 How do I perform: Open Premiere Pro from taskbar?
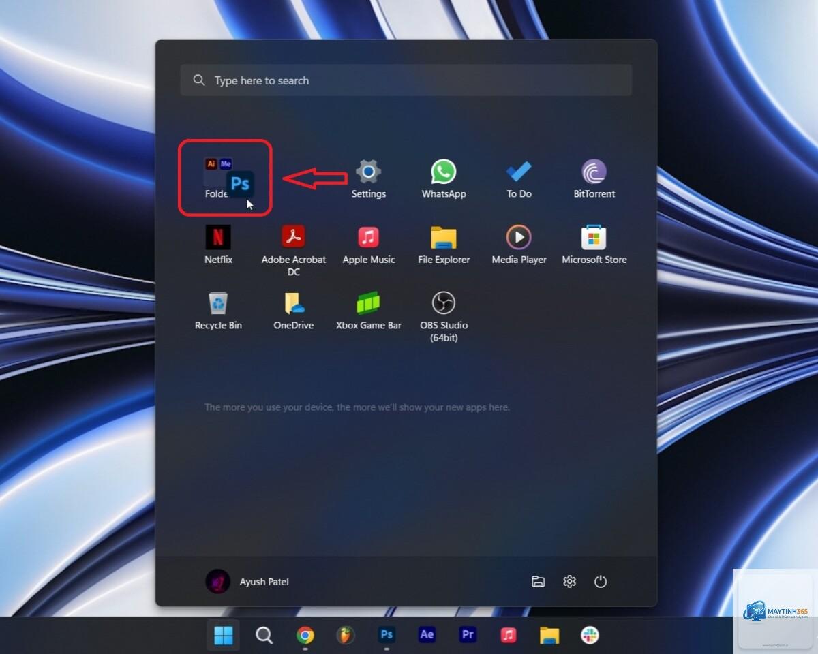point(468,635)
